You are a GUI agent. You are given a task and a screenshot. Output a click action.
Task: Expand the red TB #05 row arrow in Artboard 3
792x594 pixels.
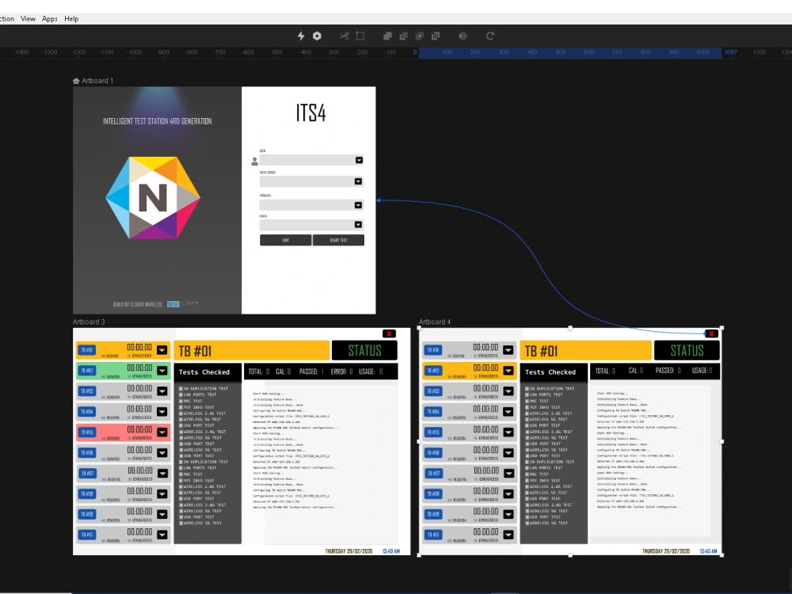coord(162,432)
